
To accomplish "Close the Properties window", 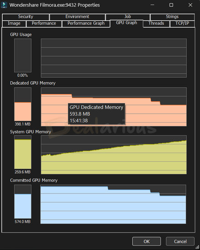I will [190, 5].
